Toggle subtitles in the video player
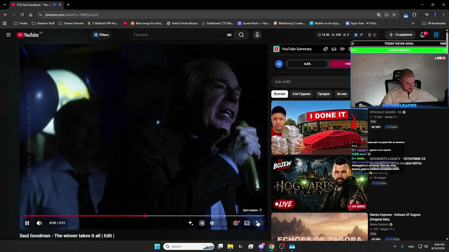The height and width of the screenshot is (252, 449). (224, 223)
